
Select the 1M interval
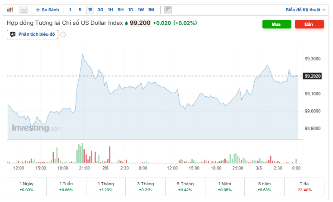click(x=151, y=10)
